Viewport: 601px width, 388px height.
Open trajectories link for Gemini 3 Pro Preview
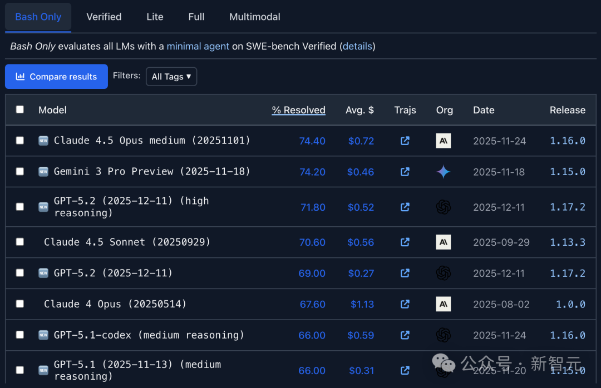tap(405, 172)
